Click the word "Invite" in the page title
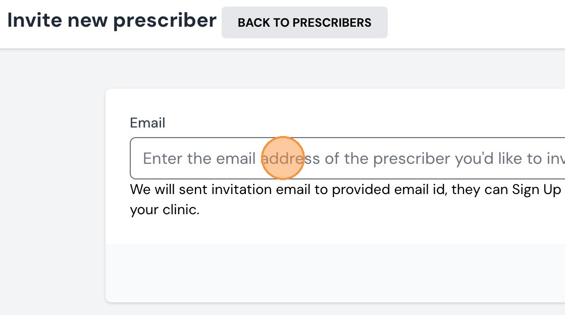The height and width of the screenshot is (315, 565). point(34,21)
